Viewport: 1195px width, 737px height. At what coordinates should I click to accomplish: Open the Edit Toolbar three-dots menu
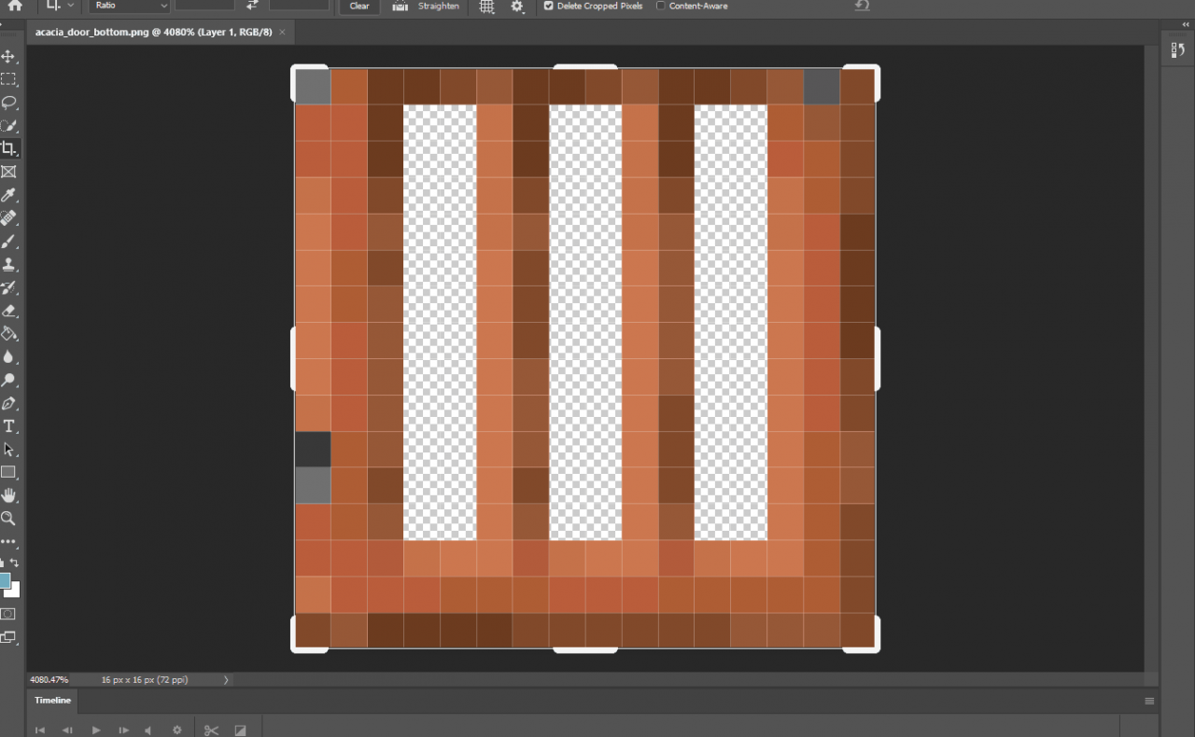point(8,542)
